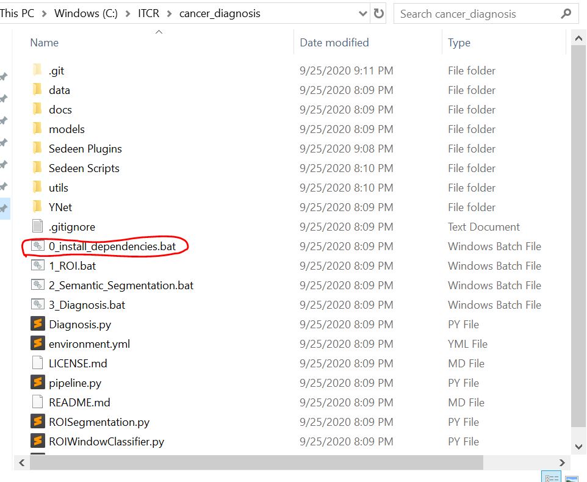Screen dimensions: 587x482
Task: Select the file name 2_Semantic_Segmentation.bat
Action: pyautogui.click(x=121, y=285)
